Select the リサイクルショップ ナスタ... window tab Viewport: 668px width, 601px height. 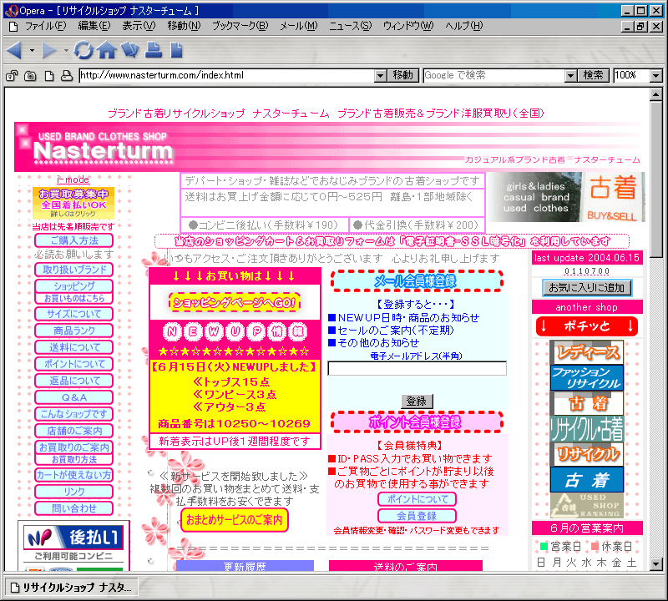[x=71, y=588]
